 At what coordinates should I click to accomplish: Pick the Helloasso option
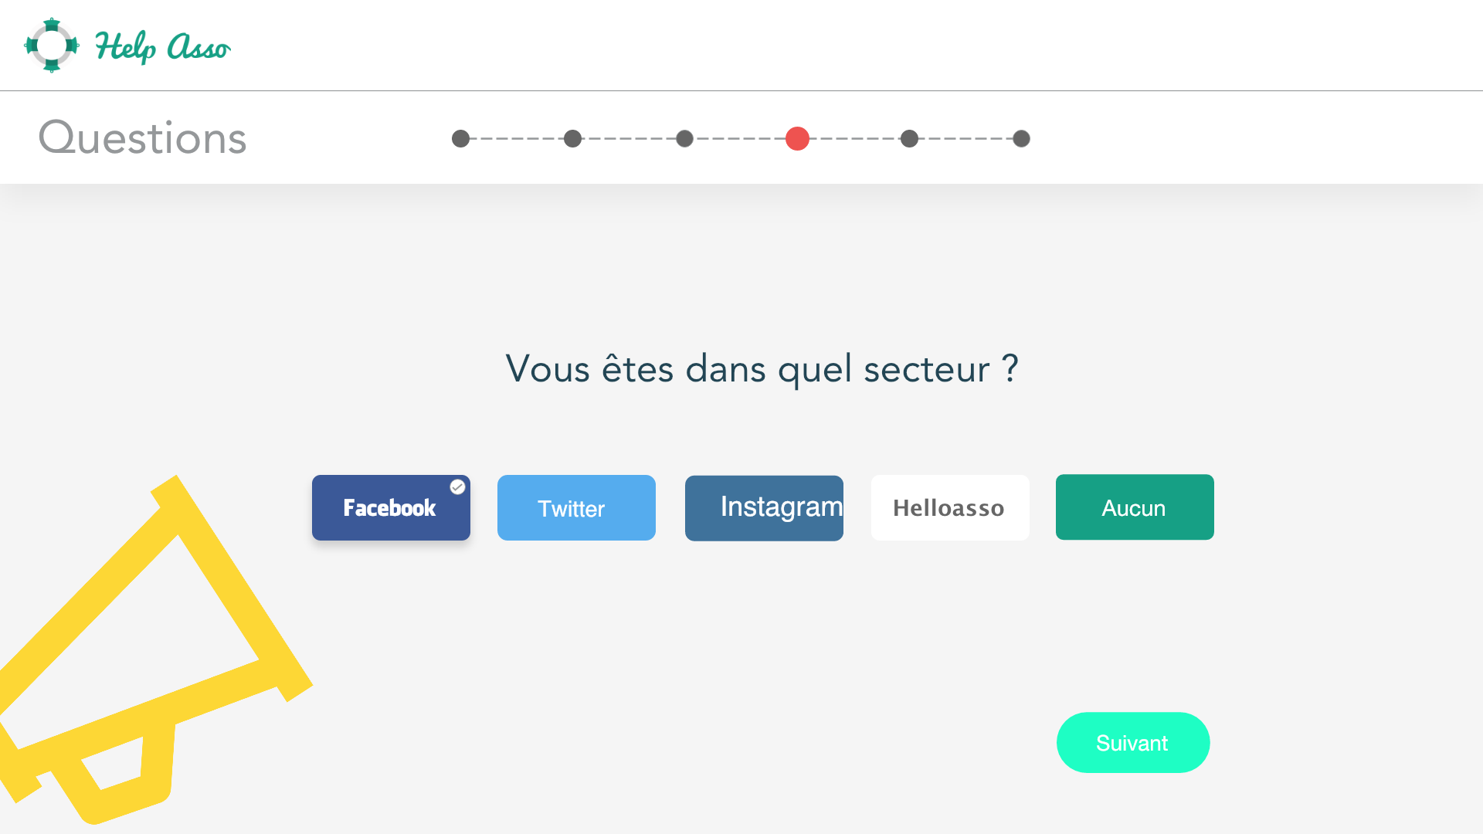[x=950, y=507]
